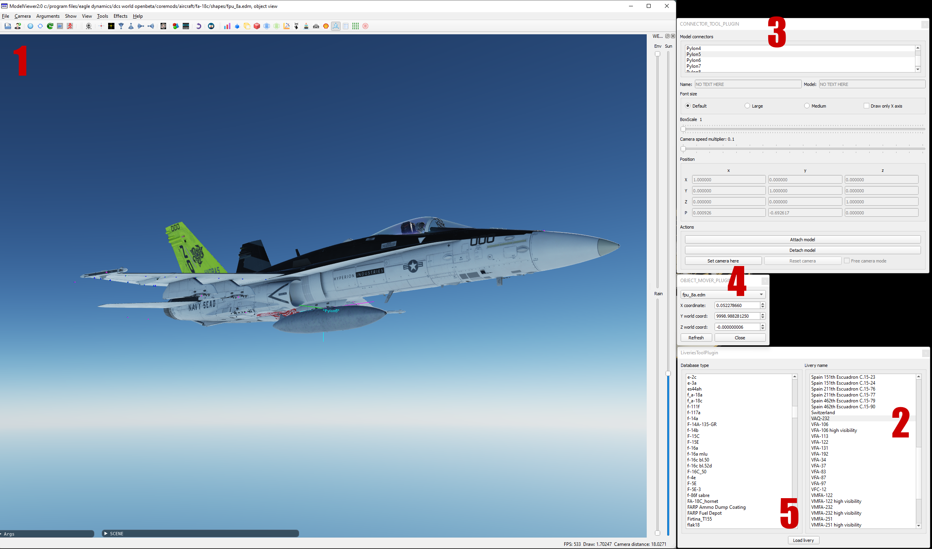Increment the X coordinate stepper up
The image size is (932, 549).
click(763, 303)
